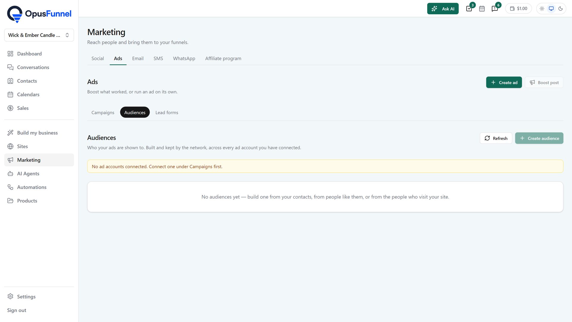This screenshot has width=572, height=322.
Task: Open the $1.00 wallet balance
Action: tap(518, 9)
